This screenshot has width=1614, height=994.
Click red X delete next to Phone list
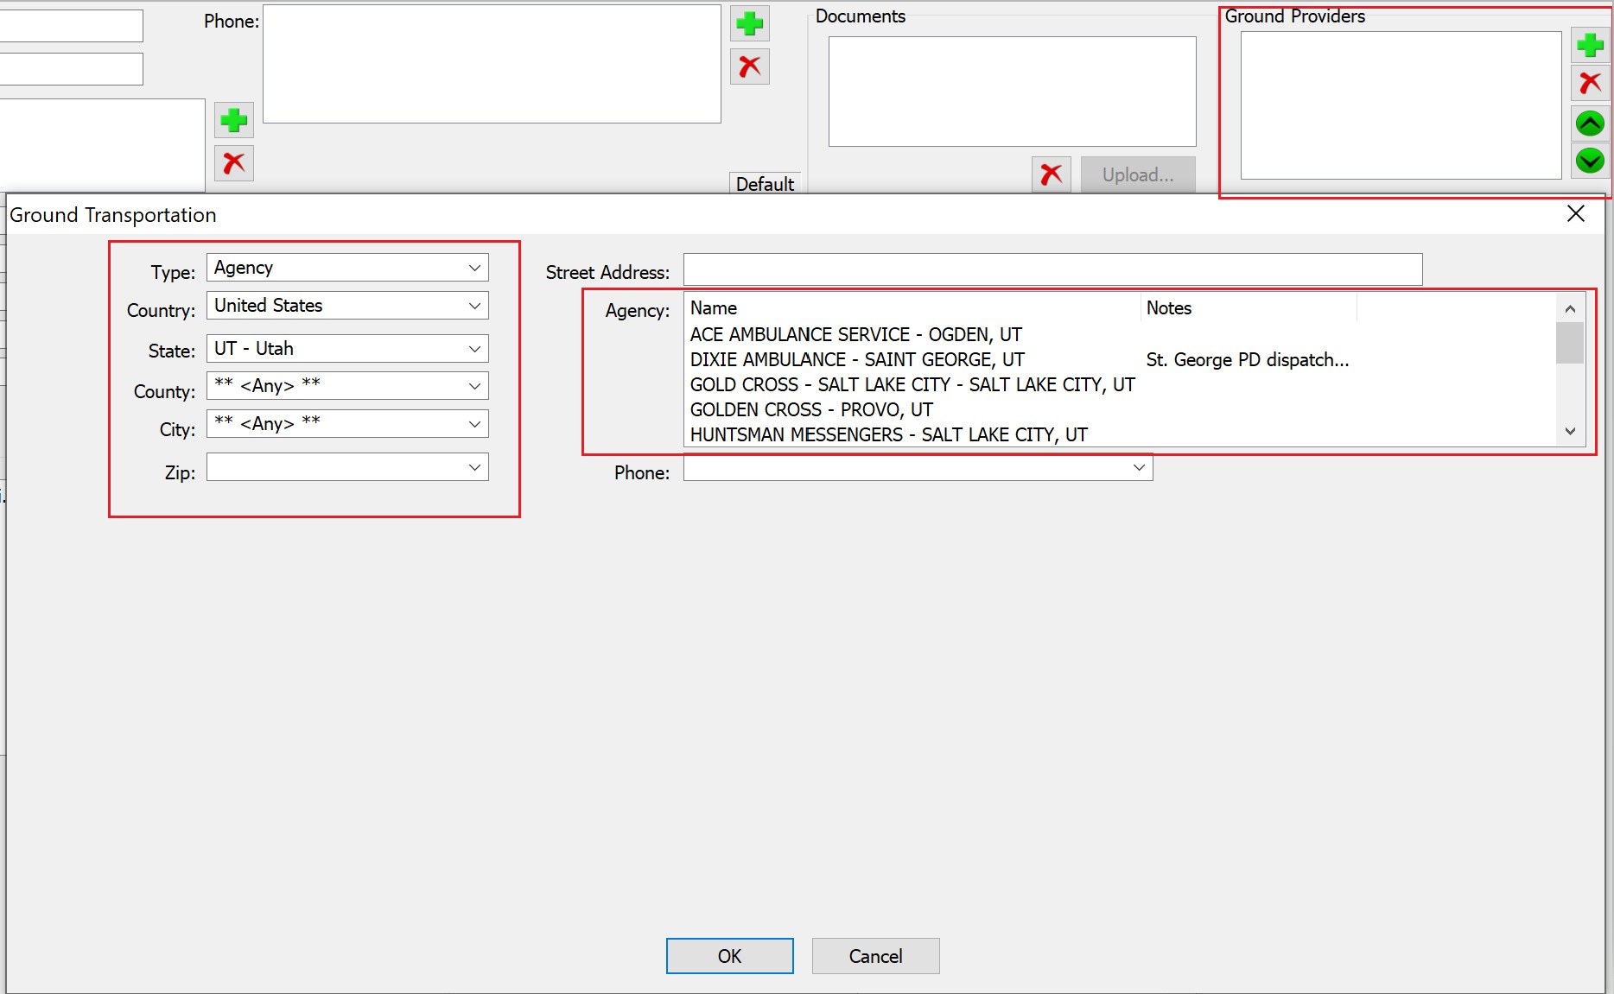tap(749, 66)
